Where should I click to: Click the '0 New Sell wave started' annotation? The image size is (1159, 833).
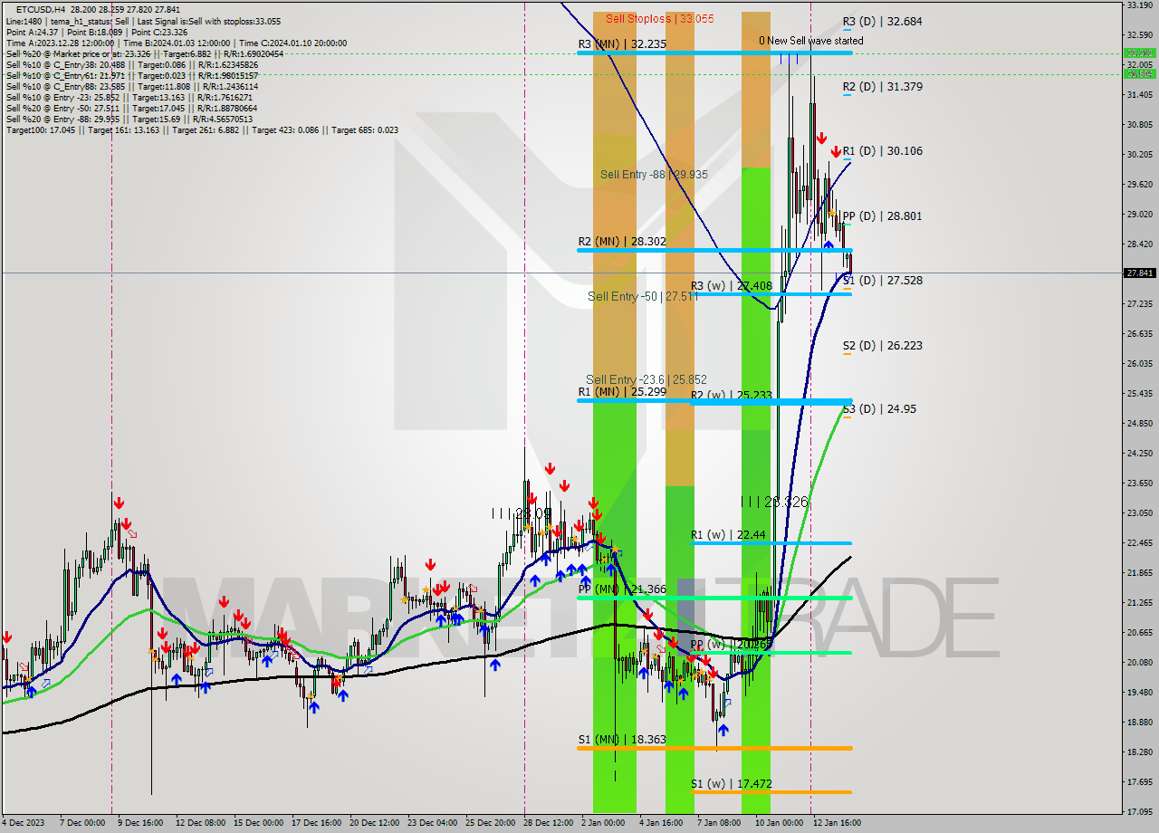click(811, 41)
